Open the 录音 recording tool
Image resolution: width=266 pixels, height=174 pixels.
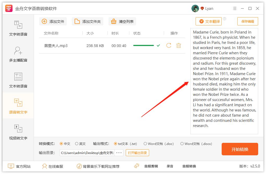pyautogui.click(x=170, y=166)
